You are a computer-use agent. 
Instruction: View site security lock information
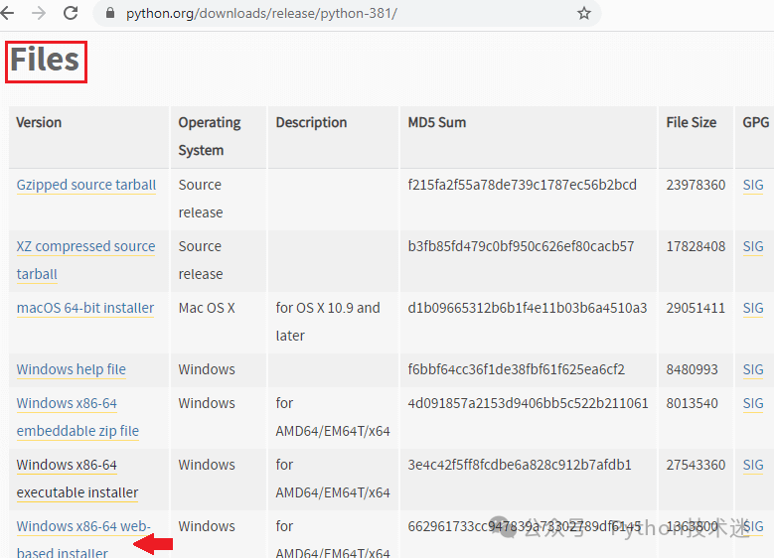click(110, 13)
